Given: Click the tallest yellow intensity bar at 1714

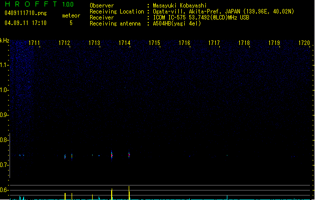Looking at the screenshot, I should (129, 193).
